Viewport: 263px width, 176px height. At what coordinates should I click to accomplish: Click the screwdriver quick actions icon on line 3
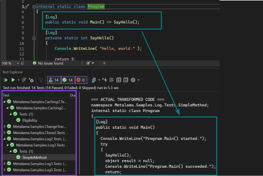[x=27, y=6]
